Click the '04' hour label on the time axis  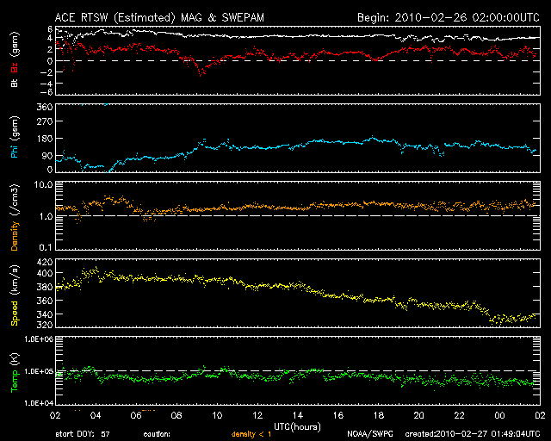coord(96,416)
